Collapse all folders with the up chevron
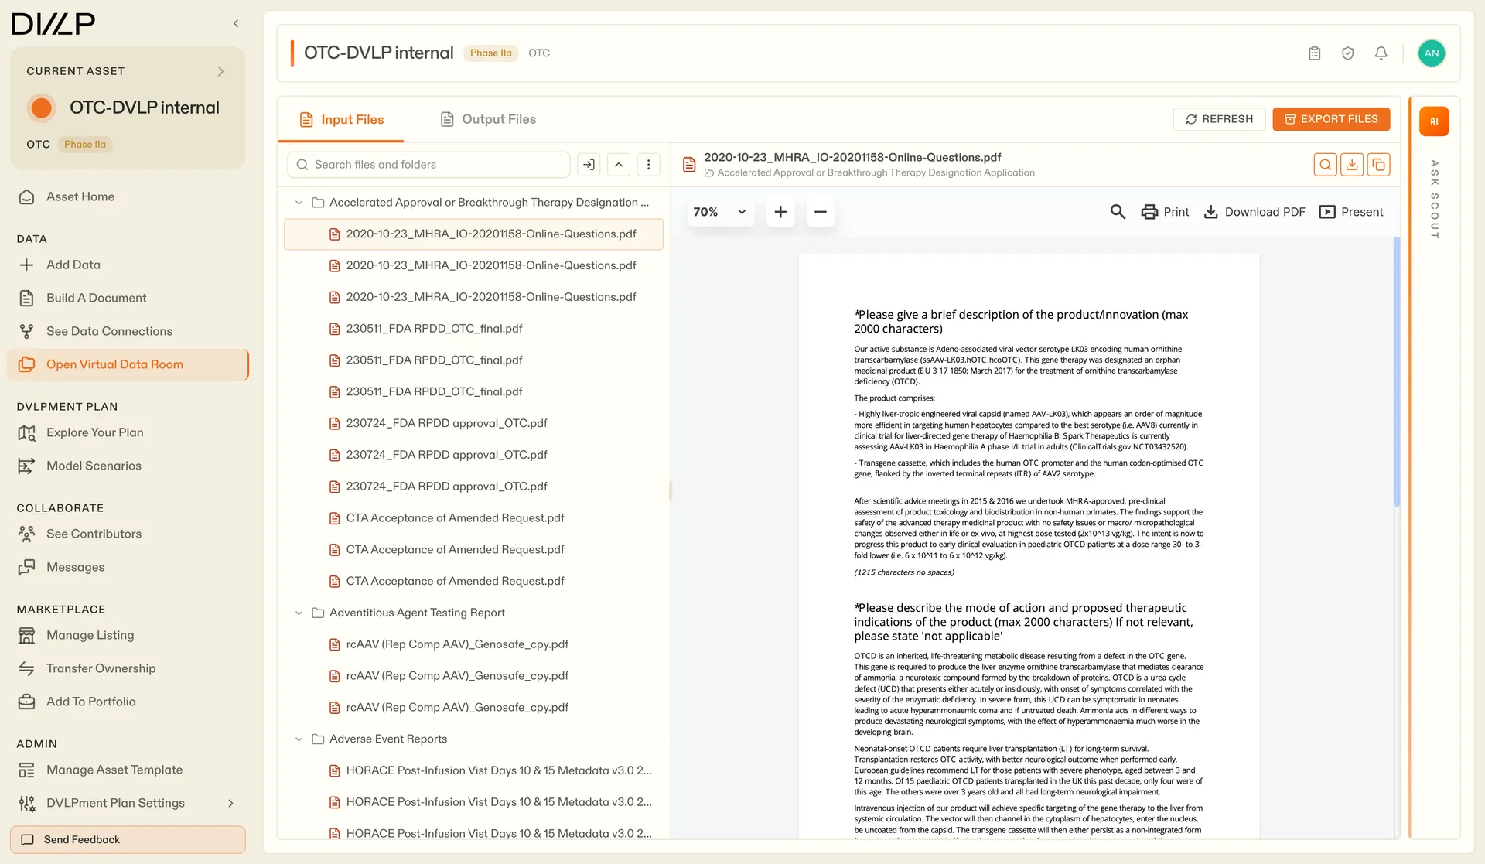 (619, 165)
